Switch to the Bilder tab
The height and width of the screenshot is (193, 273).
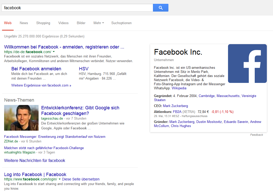(x=81, y=23)
